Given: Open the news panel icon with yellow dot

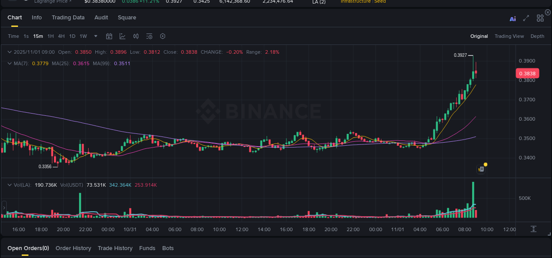Looking at the screenshot, I should pyautogui.click(x=481, y=169).
